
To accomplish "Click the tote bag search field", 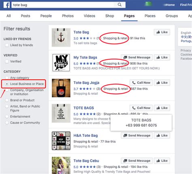I will click(63, 5).
